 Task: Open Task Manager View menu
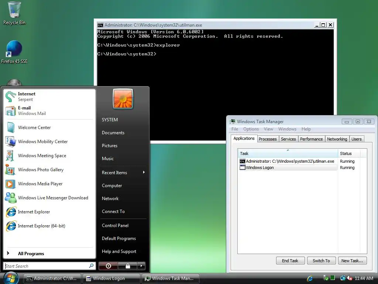(268, 129)
